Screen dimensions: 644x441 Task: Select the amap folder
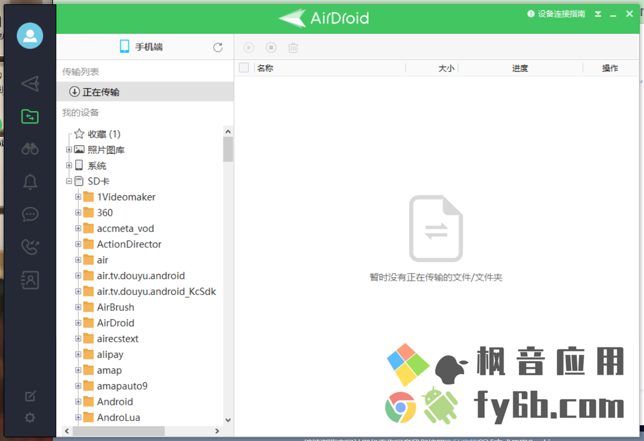tap(109, 370)
